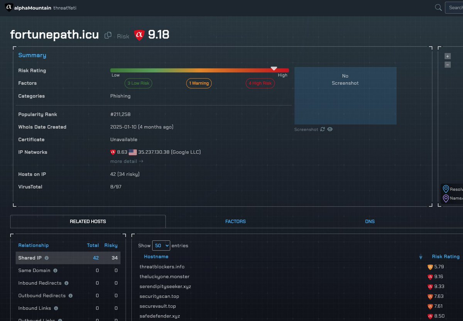Click risk icon for theluckyone.monster
Screen dimensions: 463x321
430,277
